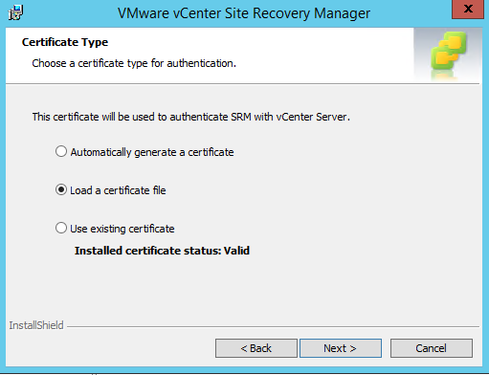Close the Site Recovery Manager installer window
489x375 pixels.
(x=468, y=9)
